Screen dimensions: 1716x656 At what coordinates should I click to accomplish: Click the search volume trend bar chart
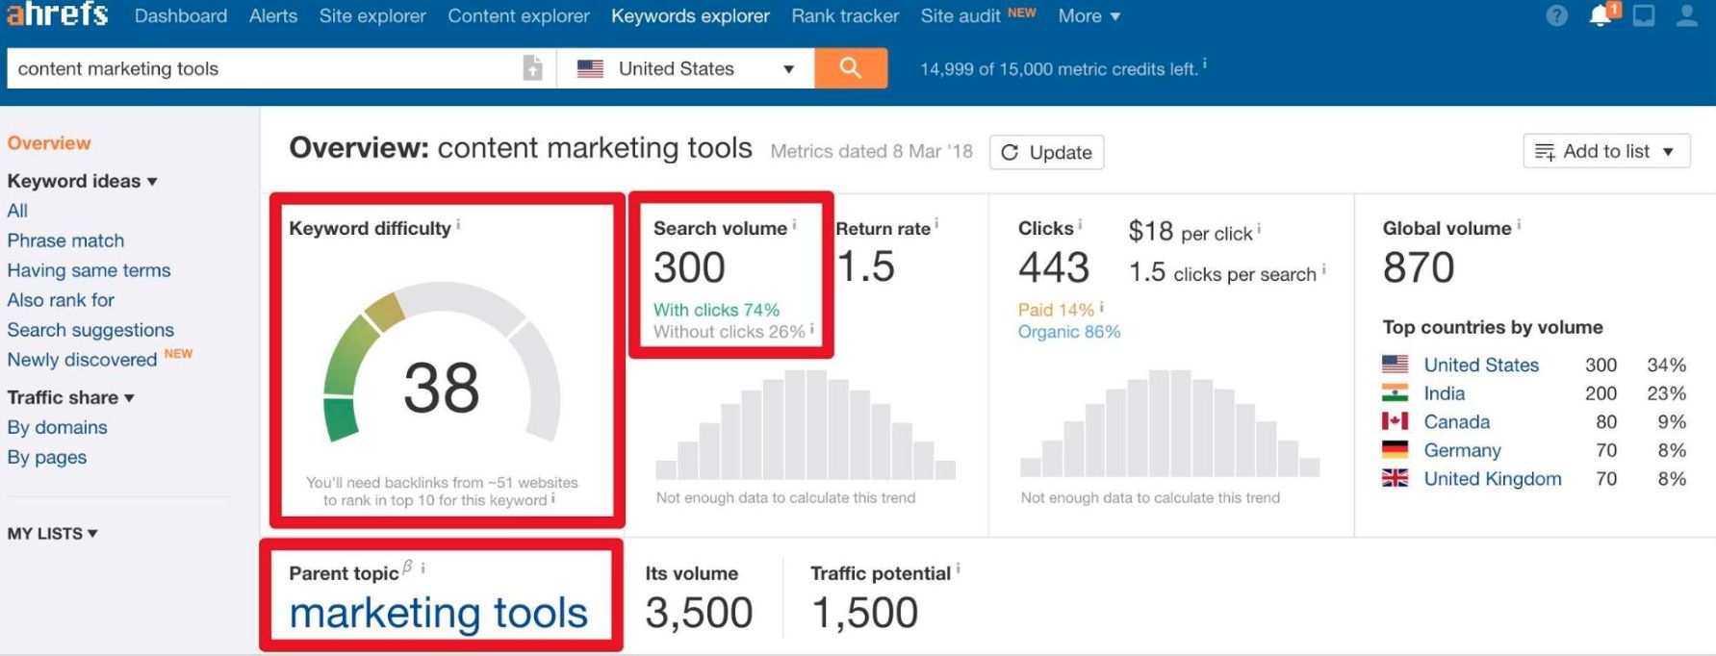click(x=806, y=424)
